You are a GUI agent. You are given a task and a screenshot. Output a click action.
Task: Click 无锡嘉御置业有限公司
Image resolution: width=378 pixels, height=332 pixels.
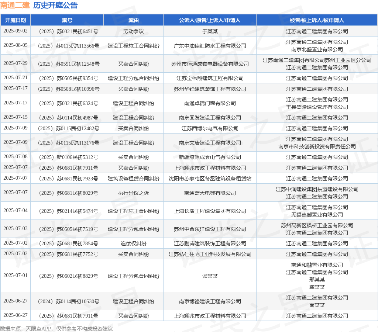[317, 215]
